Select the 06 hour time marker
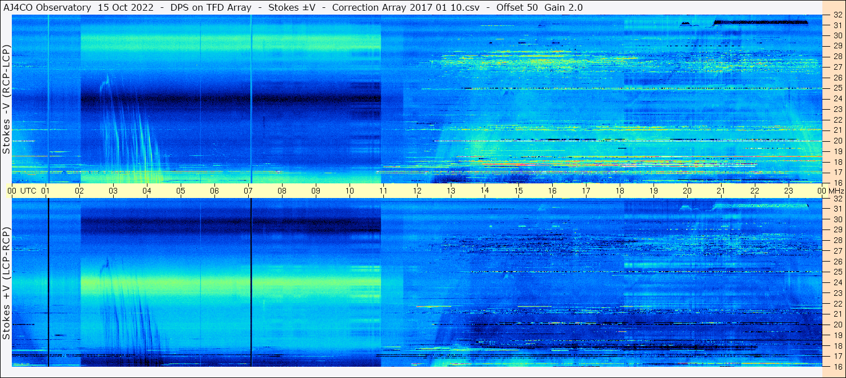 (x=214, y=191)
